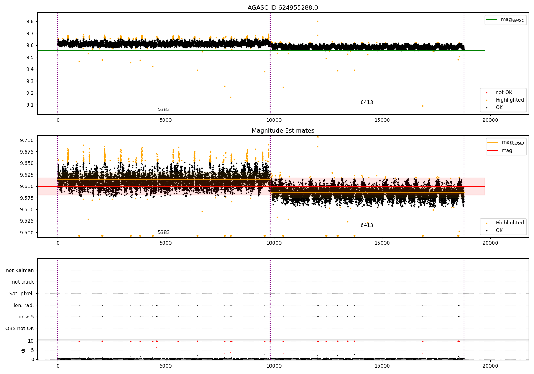Click 'Highlighted' legend entry in top plot
This screenshot has height=374, width=534.
[x=510, y=100]
